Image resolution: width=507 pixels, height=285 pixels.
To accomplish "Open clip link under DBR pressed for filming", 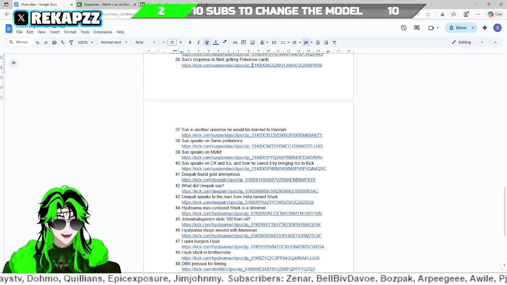I will tap(248, 269).
